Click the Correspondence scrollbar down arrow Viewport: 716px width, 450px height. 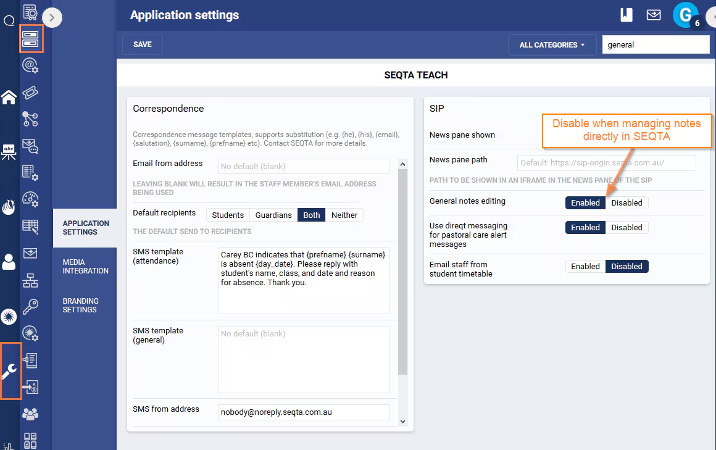(402, 422)
